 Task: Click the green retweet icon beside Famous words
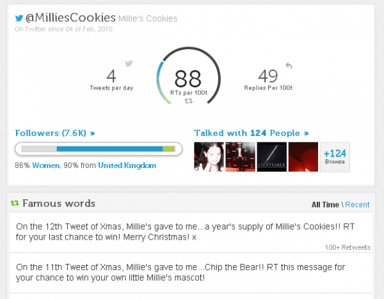click(x=15, y=203)
